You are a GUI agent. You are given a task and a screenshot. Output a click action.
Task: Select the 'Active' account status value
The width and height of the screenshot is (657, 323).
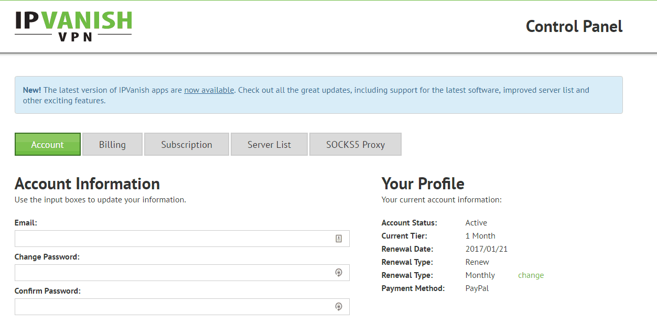point(476,223)
